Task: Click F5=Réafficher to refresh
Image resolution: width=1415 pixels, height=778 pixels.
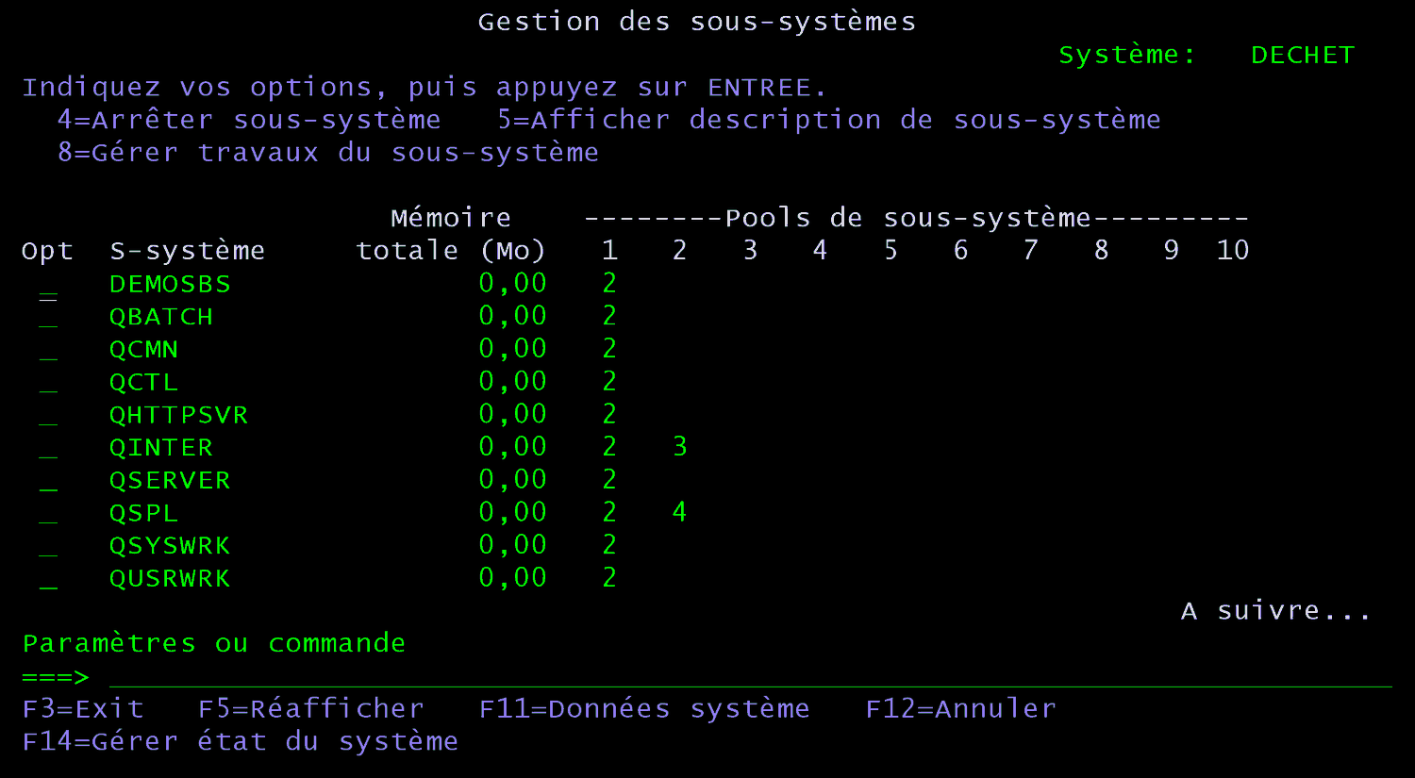Action: (311, 708)
